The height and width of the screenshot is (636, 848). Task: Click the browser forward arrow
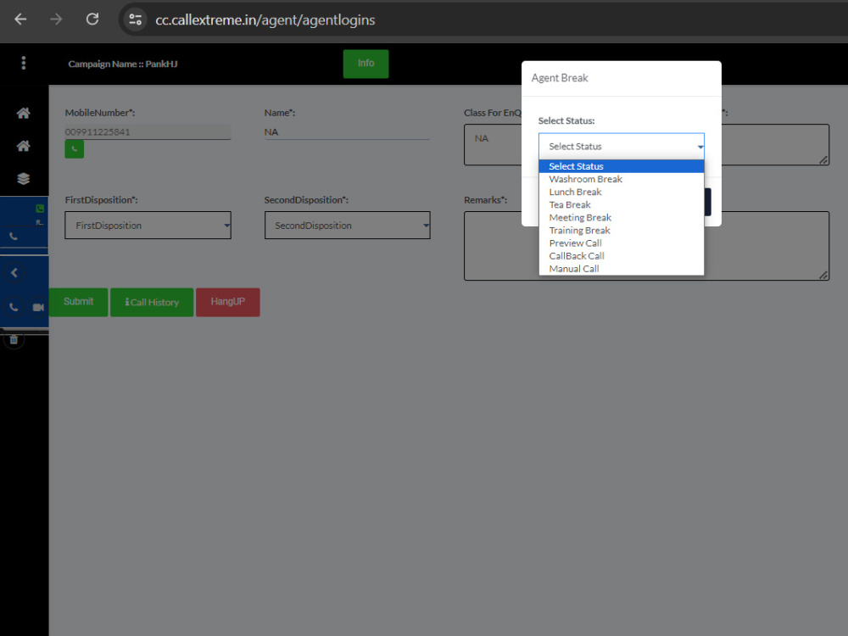[x=56, y=20]
